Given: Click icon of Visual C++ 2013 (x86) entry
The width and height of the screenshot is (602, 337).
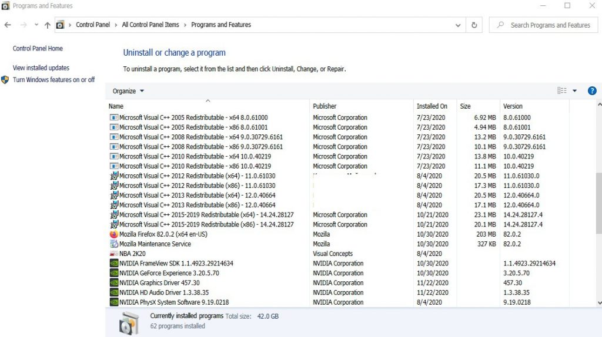Looking at the screenshot, I should point(113,205).
